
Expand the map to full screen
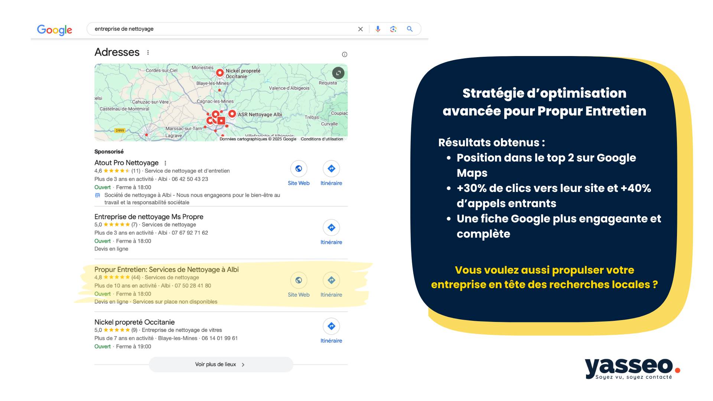tap(338, 73)
